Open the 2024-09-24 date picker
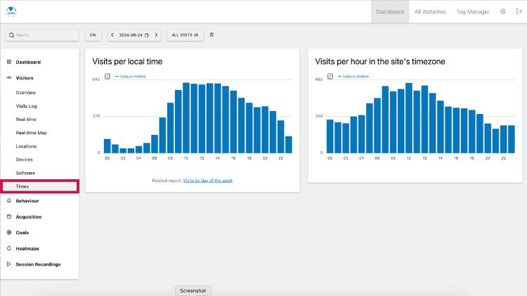527x296 pixels. click(134, 34)
